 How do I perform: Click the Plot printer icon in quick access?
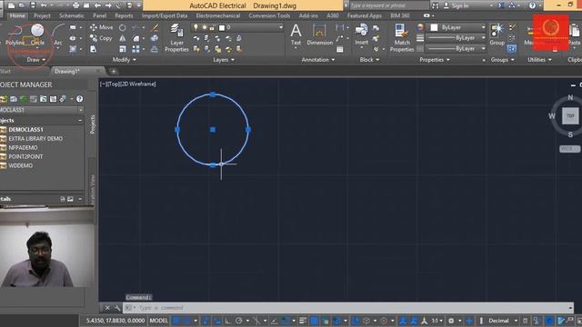[76, 5]
